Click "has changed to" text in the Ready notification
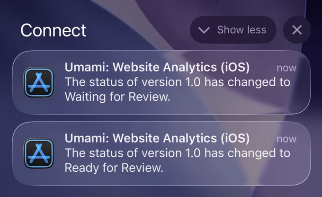The image size is (322, 197). click(x=247, y=153)
